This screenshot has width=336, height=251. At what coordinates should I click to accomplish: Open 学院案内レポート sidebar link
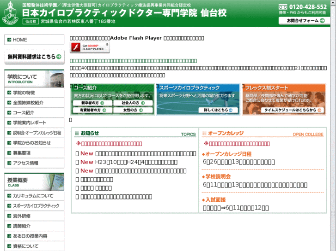tap(34, 123)
